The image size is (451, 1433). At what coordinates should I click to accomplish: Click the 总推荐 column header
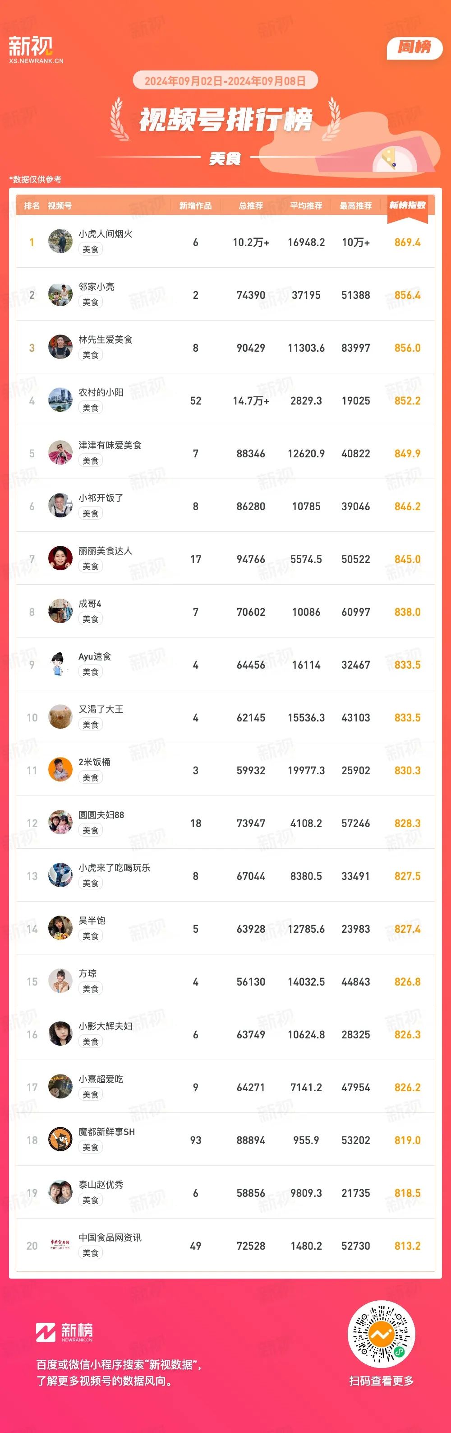tap(250, 206)
